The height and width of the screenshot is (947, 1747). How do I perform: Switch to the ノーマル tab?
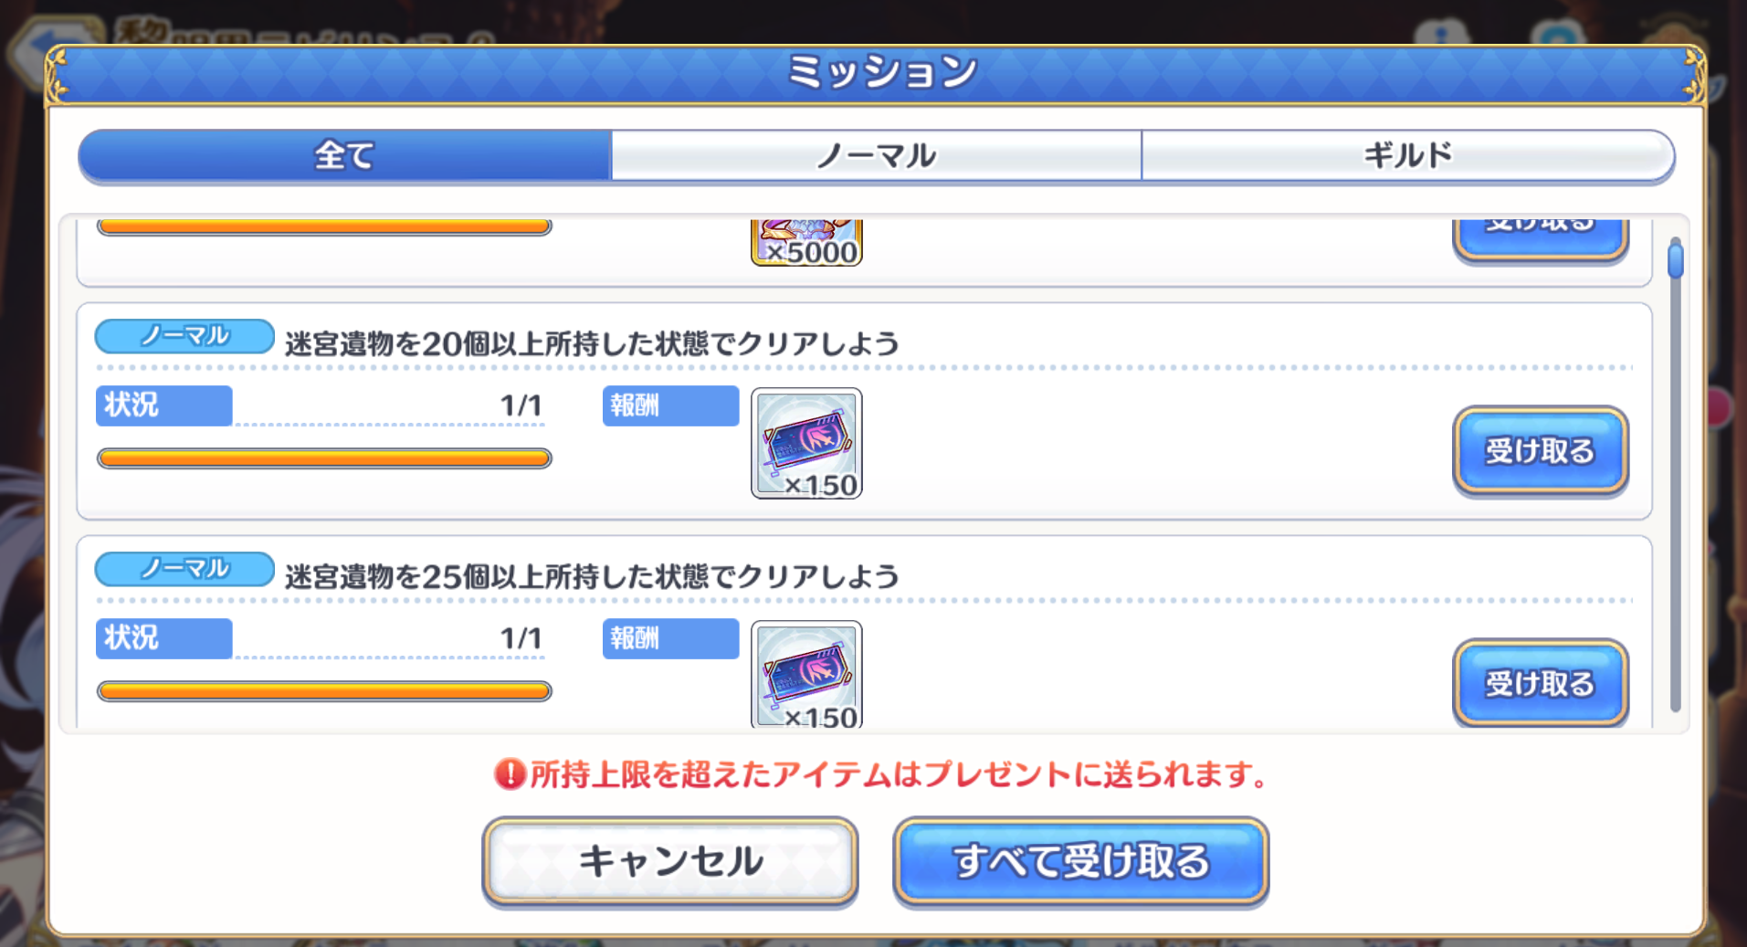coord(877,155)
